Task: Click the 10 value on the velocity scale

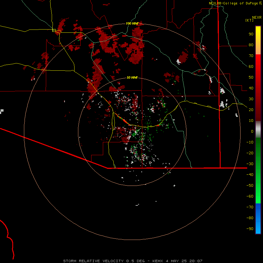Action: point(251,121)
